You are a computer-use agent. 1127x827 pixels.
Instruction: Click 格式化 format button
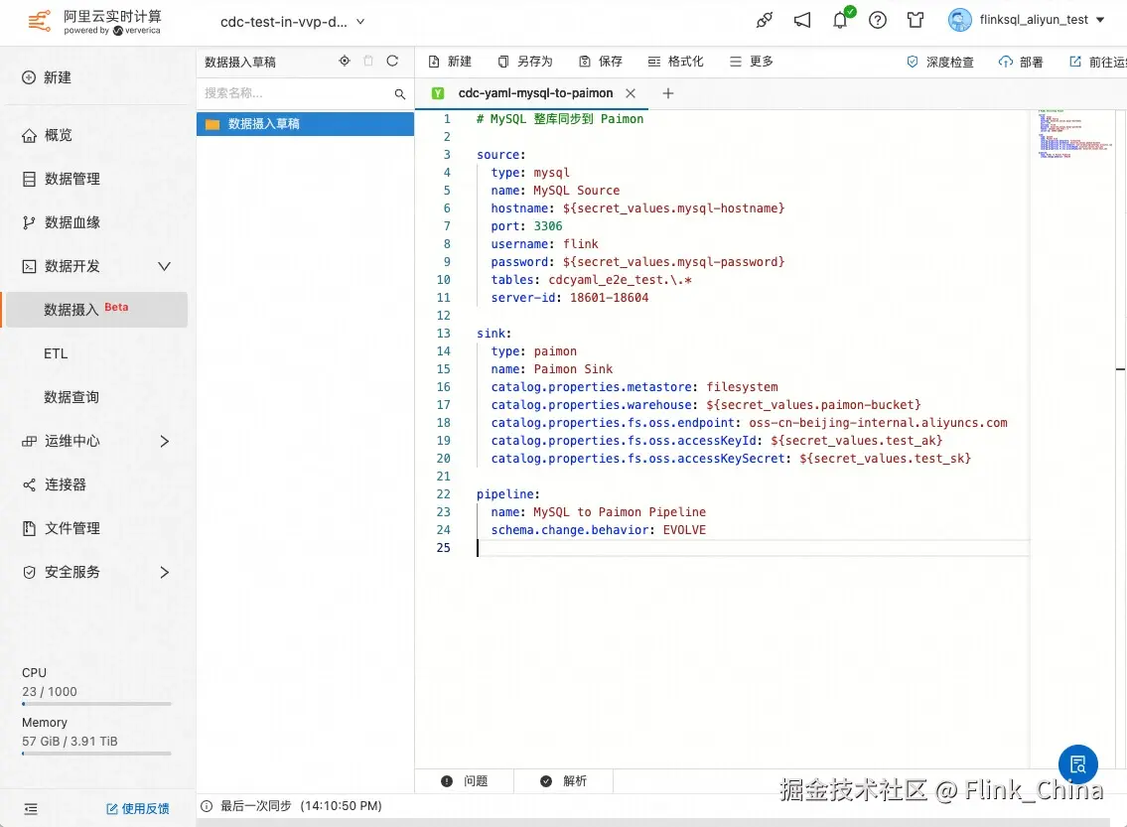pos(675,62)
